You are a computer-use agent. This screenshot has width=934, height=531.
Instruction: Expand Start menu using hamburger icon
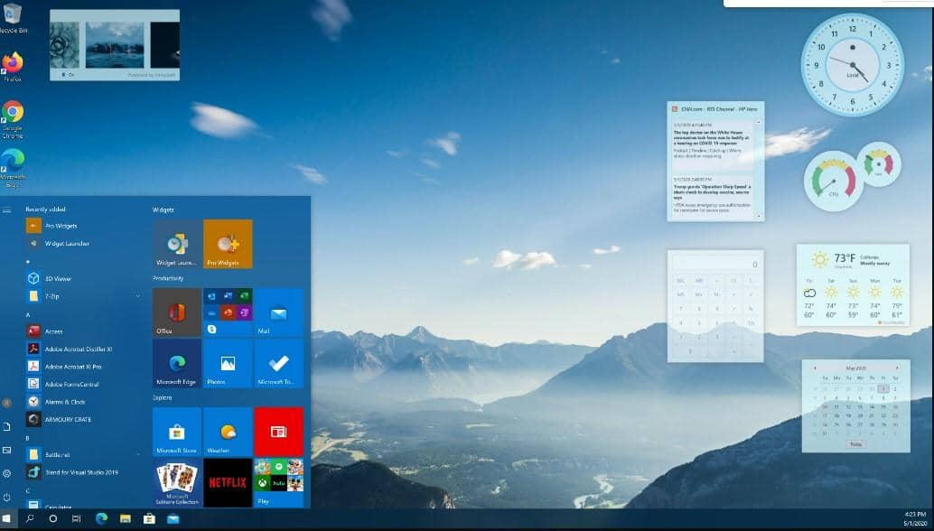(6, 210)
